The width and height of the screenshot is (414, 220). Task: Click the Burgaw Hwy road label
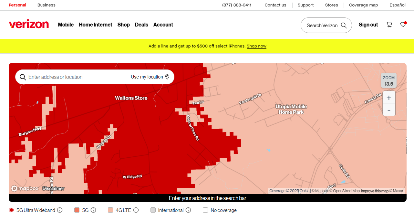point(30,131)
